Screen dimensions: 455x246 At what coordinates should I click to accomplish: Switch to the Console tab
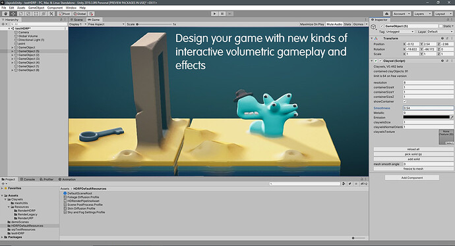point(27,180)
